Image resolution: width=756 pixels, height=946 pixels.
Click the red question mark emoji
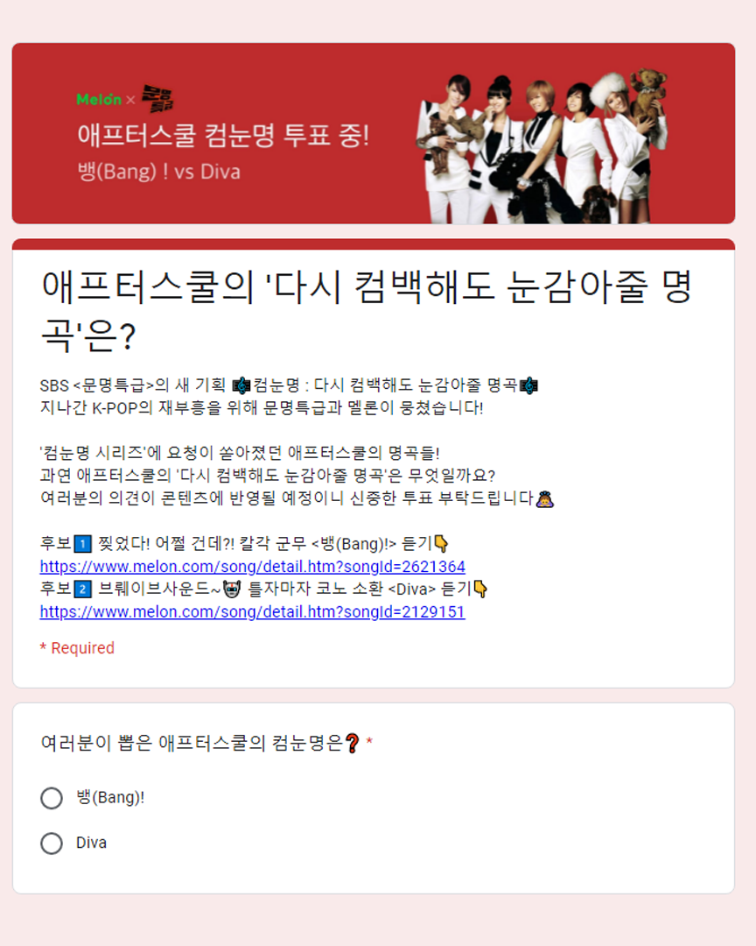[x=353, y=743]
